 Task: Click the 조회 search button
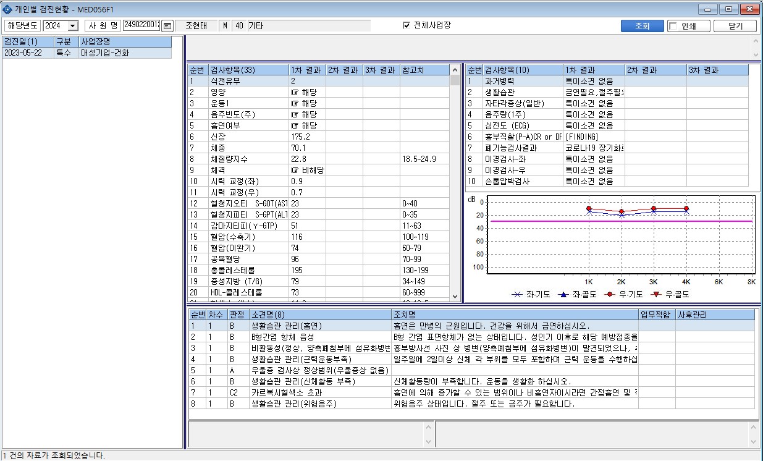click(x=643, y=26)
